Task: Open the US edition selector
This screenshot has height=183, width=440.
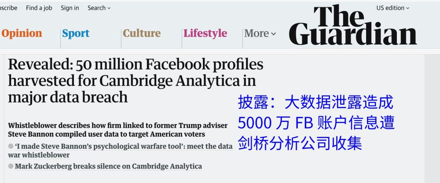Action: pyautogui.click(x=392, y=8)
